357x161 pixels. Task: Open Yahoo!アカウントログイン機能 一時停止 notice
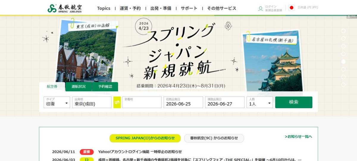tap(140, 152)
